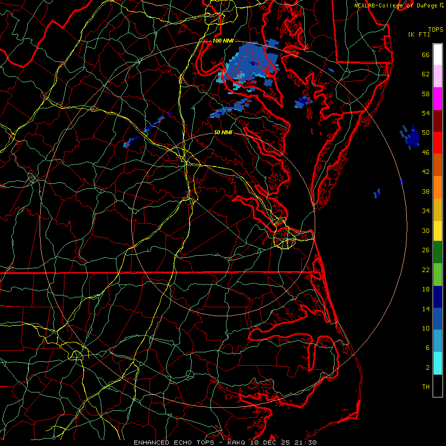446x446 pixels.
Task: Click the white swatch in the tops legend
Action: [438, 55]
